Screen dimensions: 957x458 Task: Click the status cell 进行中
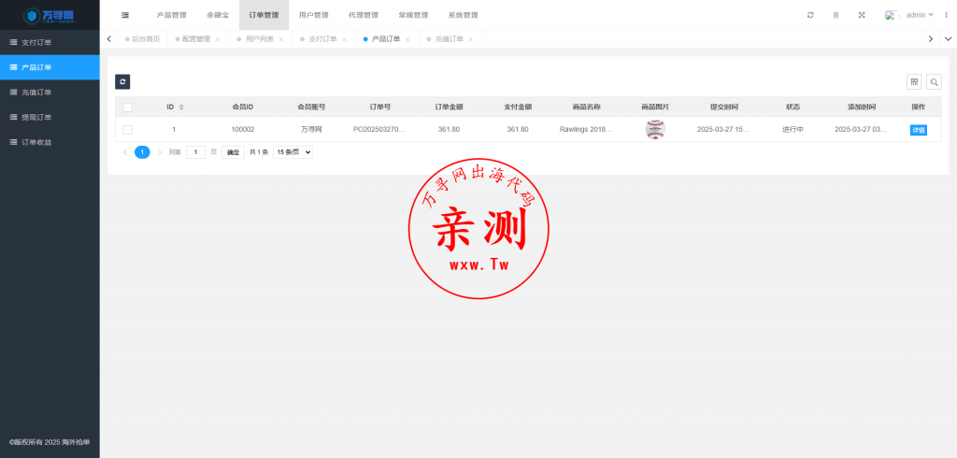[x=793, y=130]
